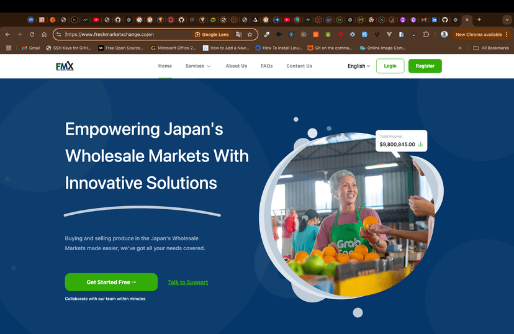Expand the tab search dropdown arrow
The height and width of the screenshot is (334, 514).
507,20
